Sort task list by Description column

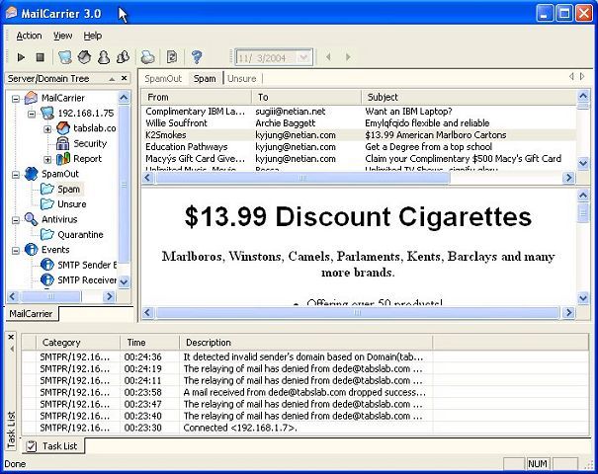(x=305, y=343)
